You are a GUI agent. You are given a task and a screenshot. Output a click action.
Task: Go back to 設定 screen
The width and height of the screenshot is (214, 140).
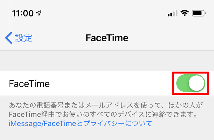click(19, 38)
